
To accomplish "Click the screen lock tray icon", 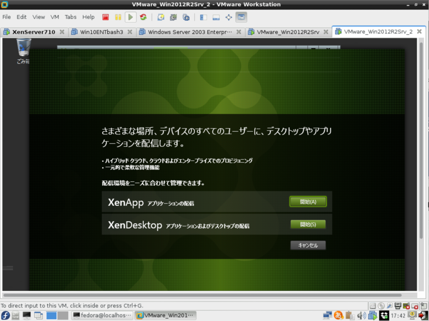I will coord(412,316).
